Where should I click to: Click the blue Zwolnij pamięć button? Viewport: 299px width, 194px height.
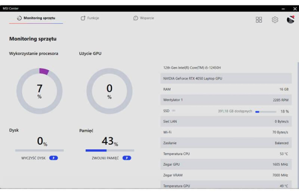(127, 158)
